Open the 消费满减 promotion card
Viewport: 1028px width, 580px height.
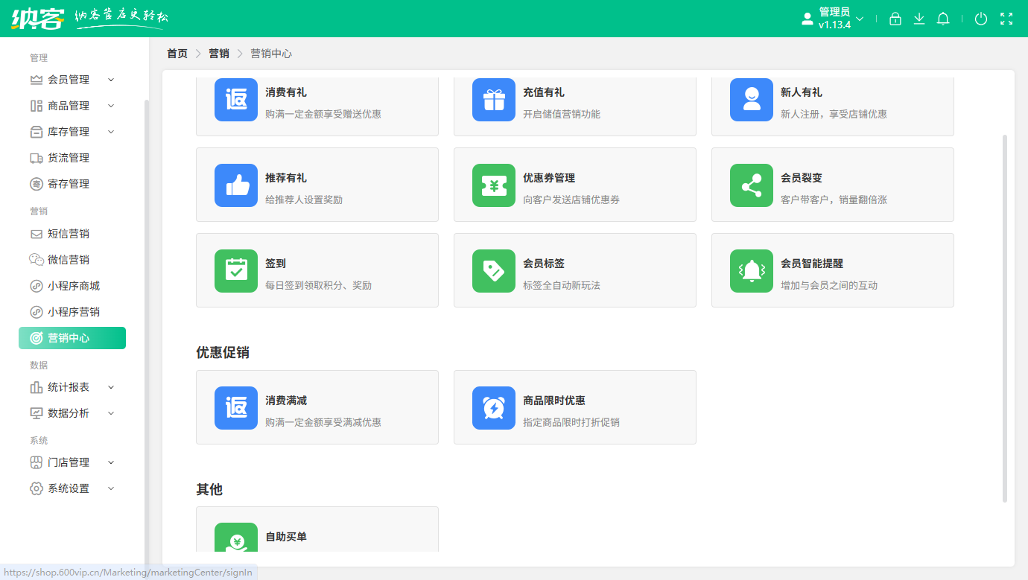click(x=317, y=408)
